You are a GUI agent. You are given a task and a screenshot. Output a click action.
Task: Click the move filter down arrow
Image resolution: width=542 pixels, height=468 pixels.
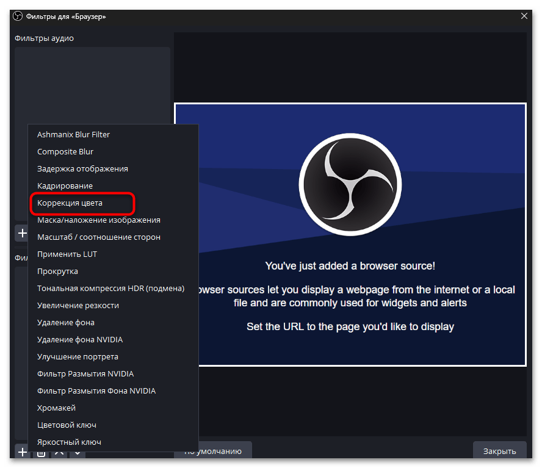[x=78, y=453]
